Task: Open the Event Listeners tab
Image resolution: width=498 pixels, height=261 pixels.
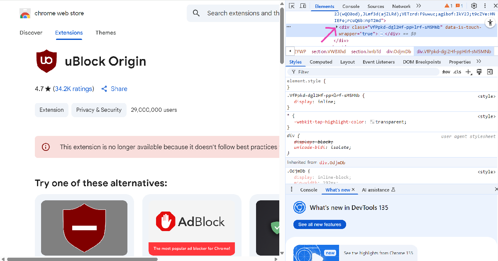Action: (378, 62)
